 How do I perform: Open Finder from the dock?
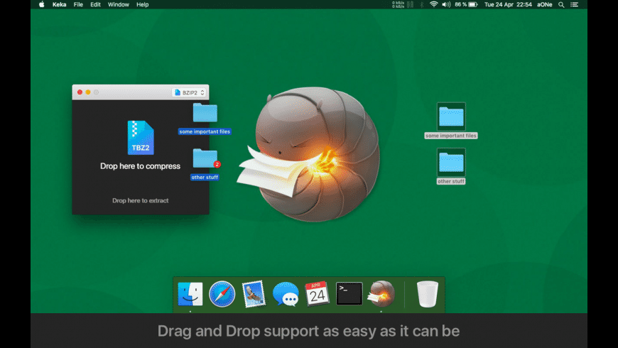(190, 293)
